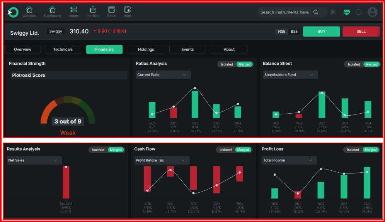Click the 8.34 Current Ratio value
385x222 pixels.
pyautogui.click(x=195, y=127)
